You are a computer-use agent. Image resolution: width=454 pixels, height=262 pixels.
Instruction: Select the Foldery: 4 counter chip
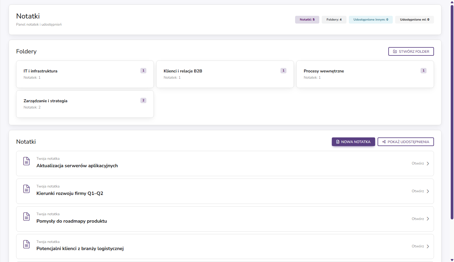[334, 20]
